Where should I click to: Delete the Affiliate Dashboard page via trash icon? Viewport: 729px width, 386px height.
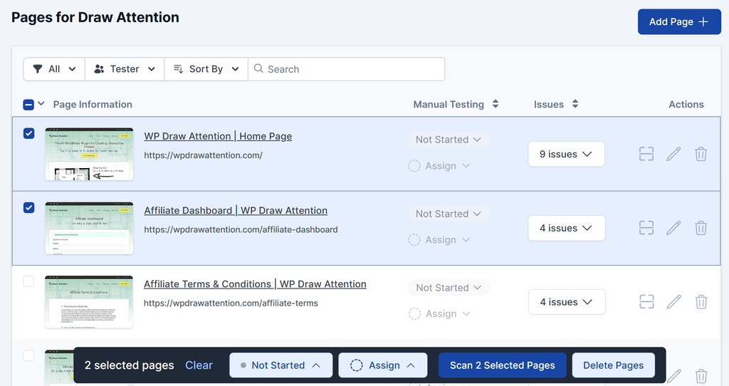pyautogui.click(x=701, y=228)
